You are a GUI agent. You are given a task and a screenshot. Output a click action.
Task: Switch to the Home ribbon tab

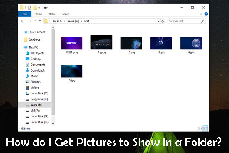(x=38, y=14)
